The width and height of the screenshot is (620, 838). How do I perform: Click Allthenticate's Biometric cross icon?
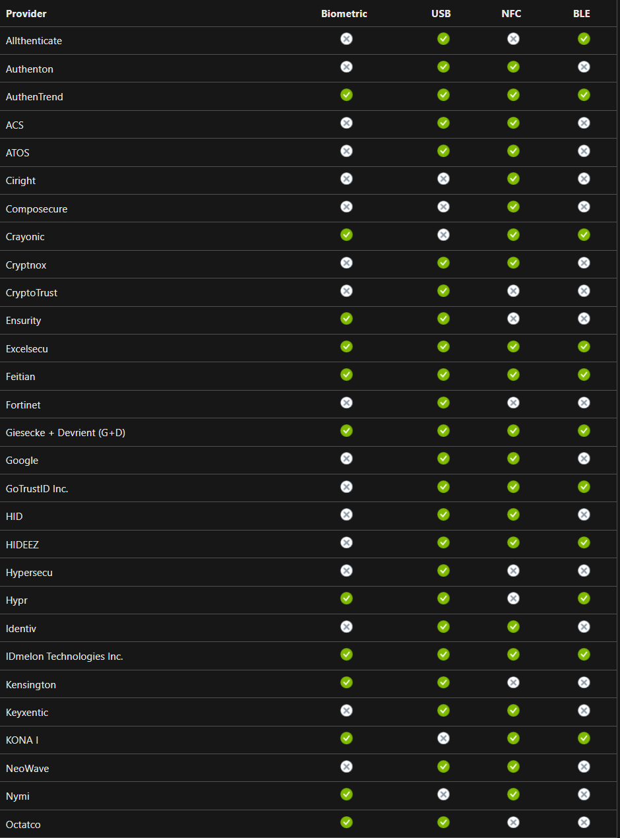click(346, 39)
